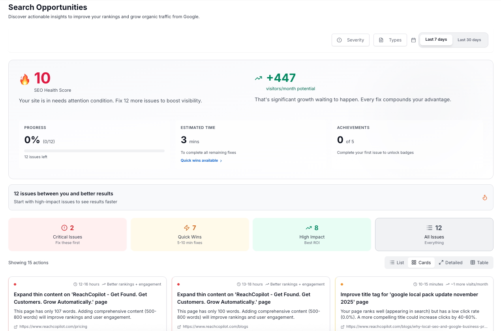
Task: Click the warning icon on Critical Issues card
Action: coord(64,227)
